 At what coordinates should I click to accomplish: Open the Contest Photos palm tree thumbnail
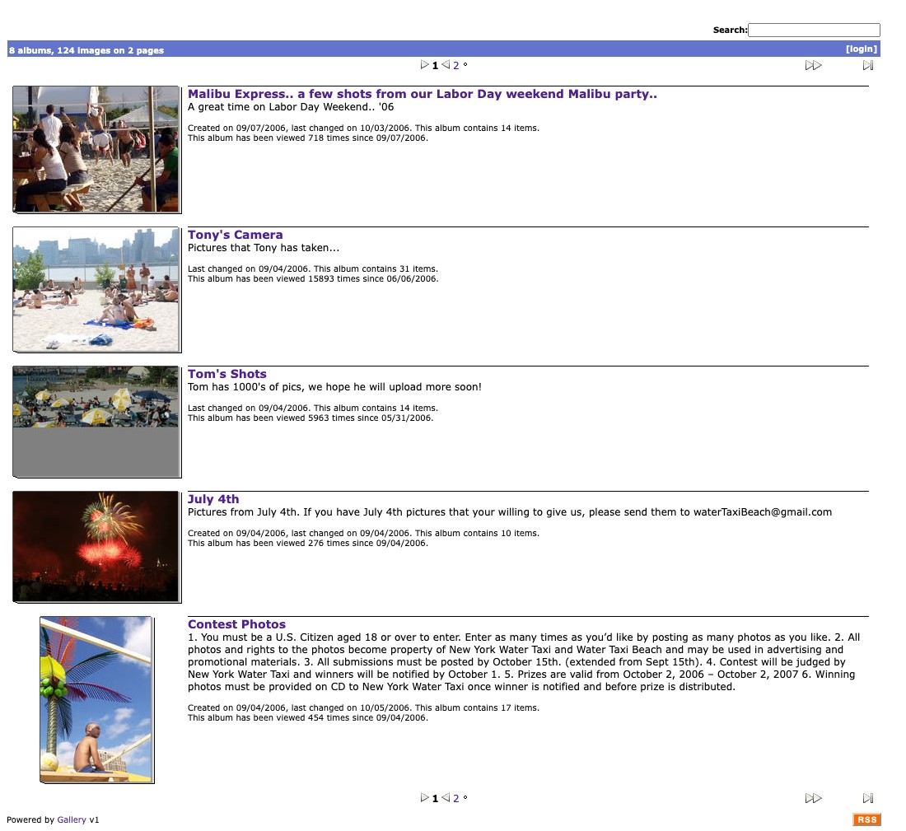click(96, 699)
